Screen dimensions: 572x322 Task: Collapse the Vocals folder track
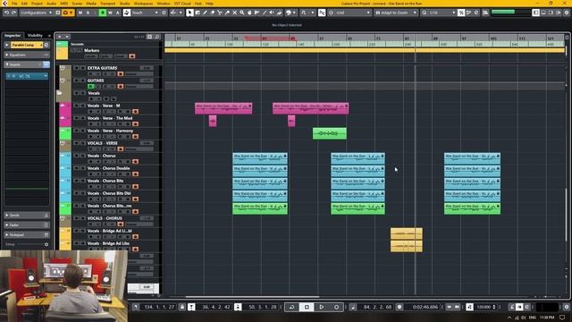[x=60, y=93]
